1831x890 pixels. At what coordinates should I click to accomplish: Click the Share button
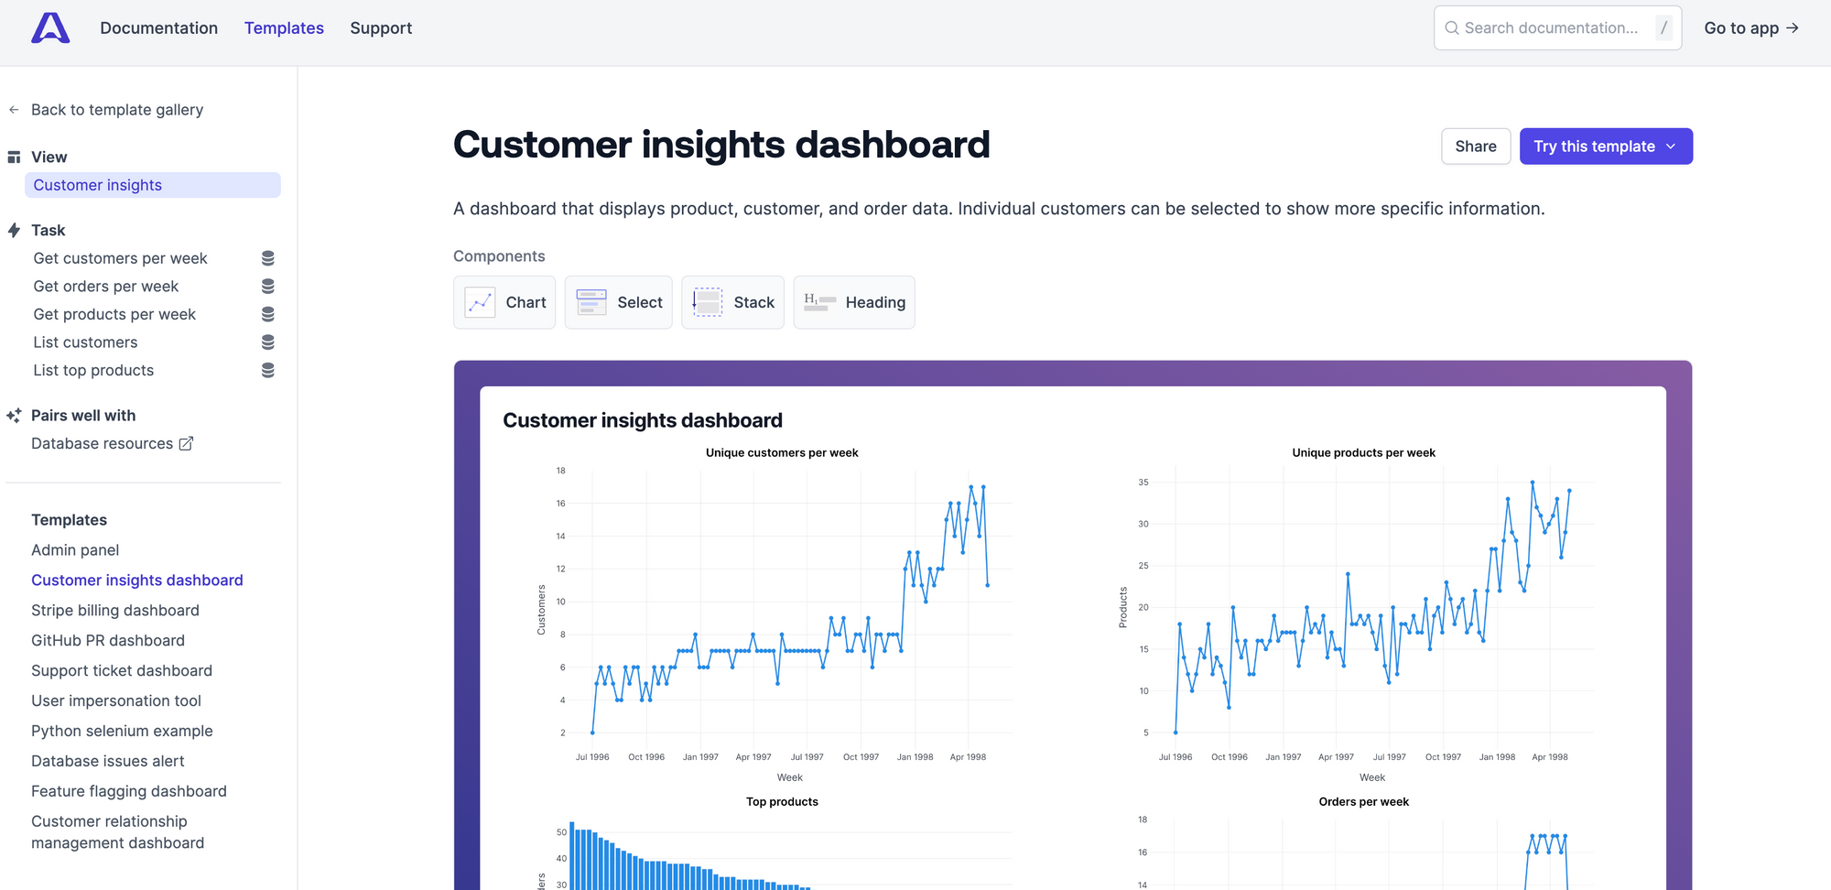click(1476, 147)
